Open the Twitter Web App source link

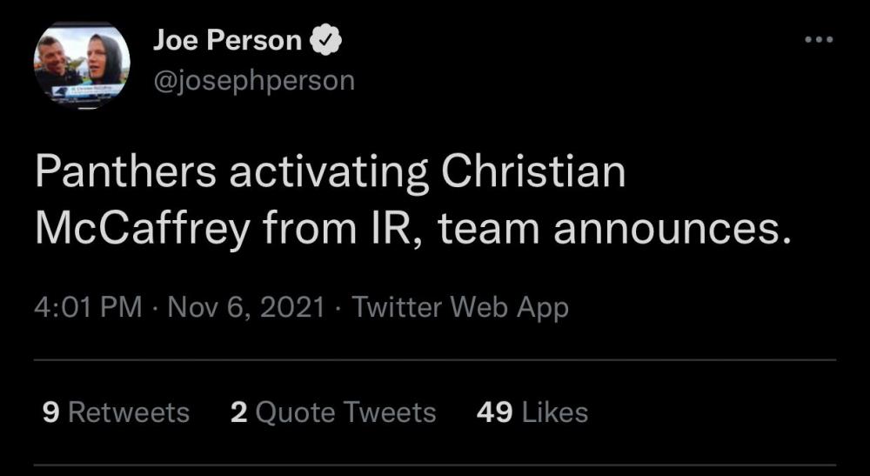coord(460,307)
